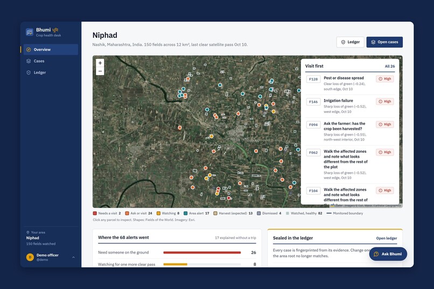Click the Dismissed legend swatch
The width and height of the screenshot is (434, 289).
(259, 213)
